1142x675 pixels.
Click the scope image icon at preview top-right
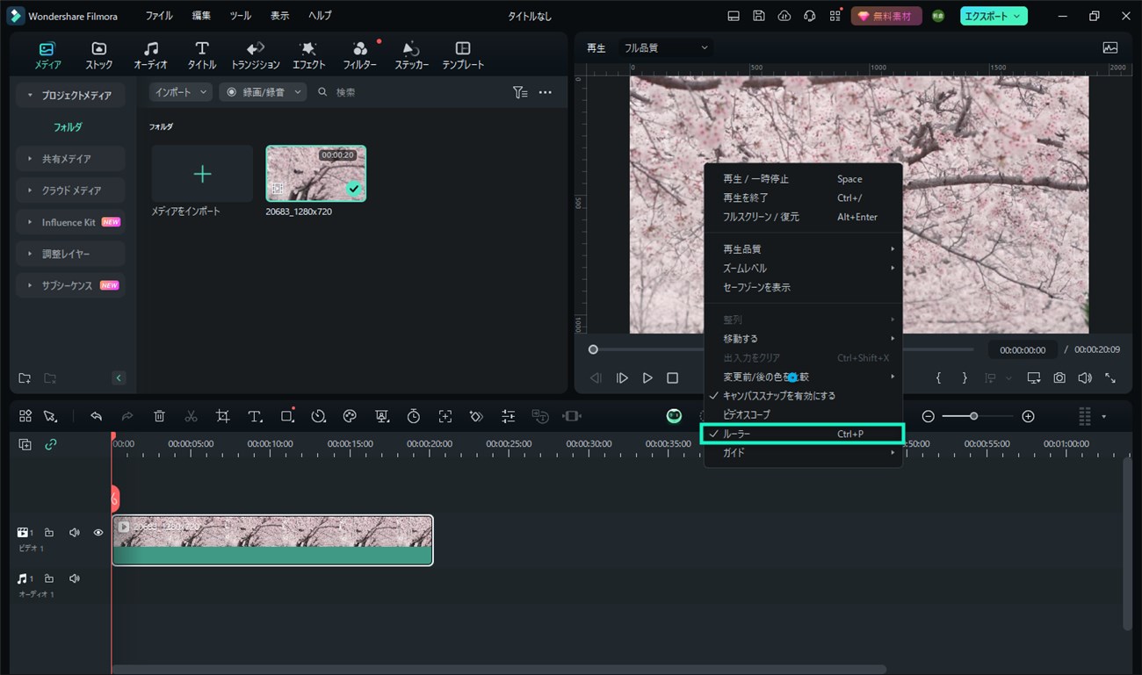1110,48
